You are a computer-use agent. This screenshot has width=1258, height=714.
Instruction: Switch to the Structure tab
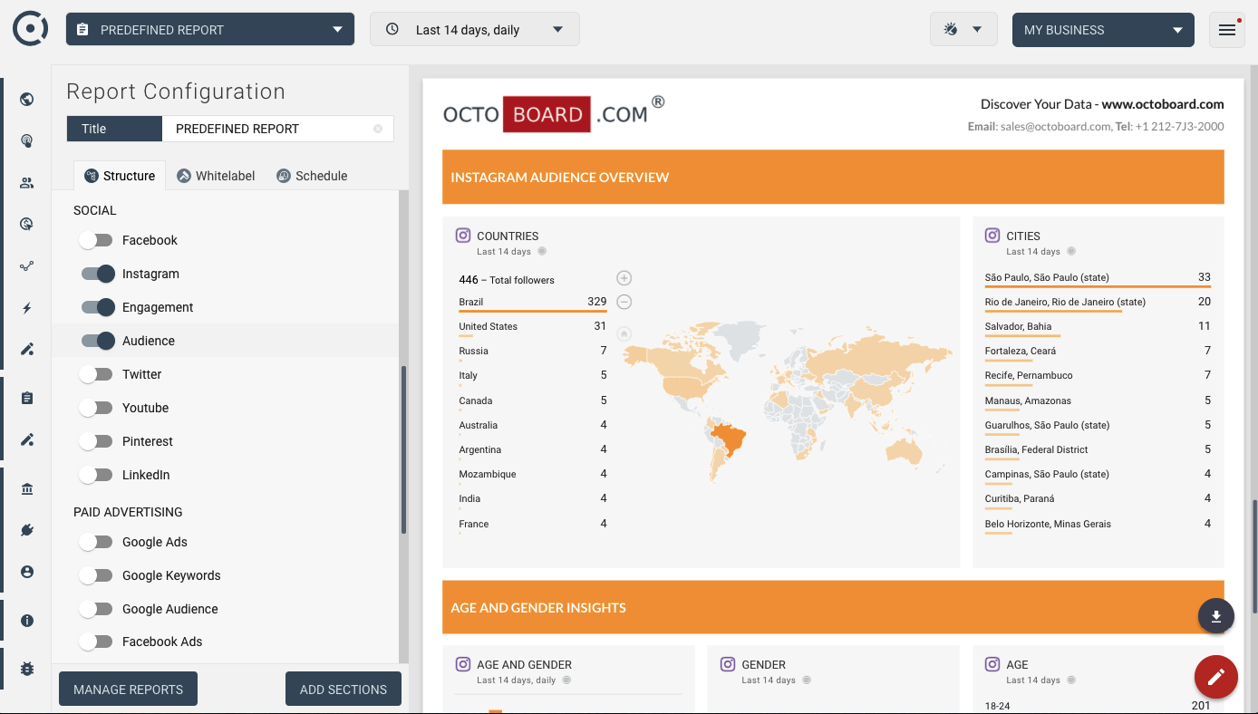tap(120, 176)
